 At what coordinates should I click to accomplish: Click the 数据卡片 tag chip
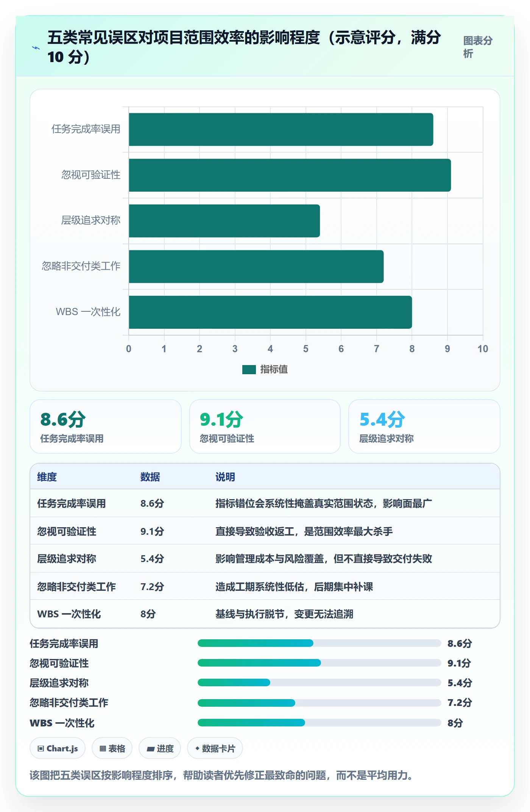pyautogui.click(x=215, y=748)
